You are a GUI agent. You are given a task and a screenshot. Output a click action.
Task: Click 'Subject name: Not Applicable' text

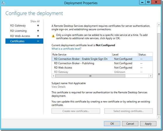[69, 83]
